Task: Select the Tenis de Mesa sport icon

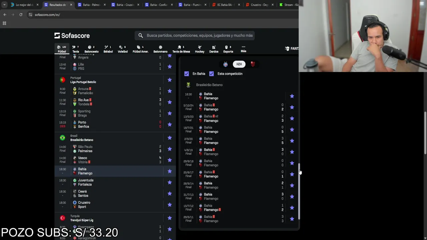Action: (181, 49)
